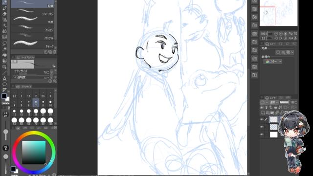Click the delete sub tool trash icon
This screenshot has height=176, width=313.
55,52
